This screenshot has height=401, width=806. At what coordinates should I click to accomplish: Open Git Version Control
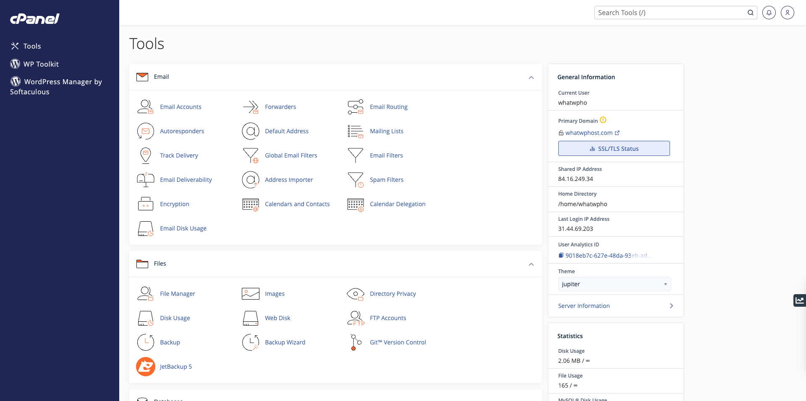point(356,342)
